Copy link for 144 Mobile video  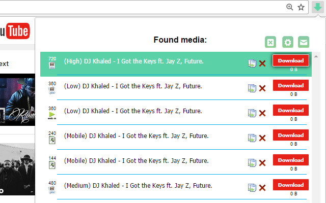[252, 163]
